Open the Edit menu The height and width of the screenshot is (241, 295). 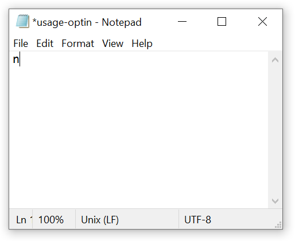[x=45, y=44]
